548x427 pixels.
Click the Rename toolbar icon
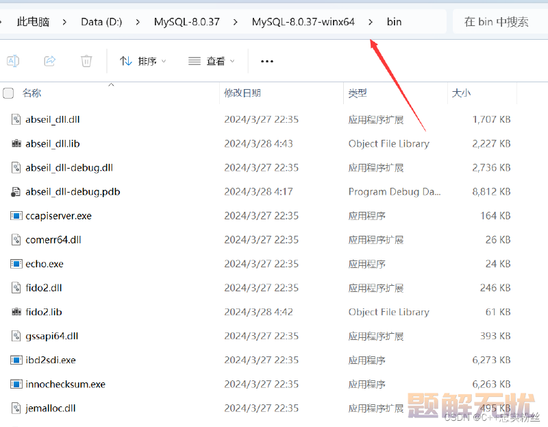coord(13,61)
